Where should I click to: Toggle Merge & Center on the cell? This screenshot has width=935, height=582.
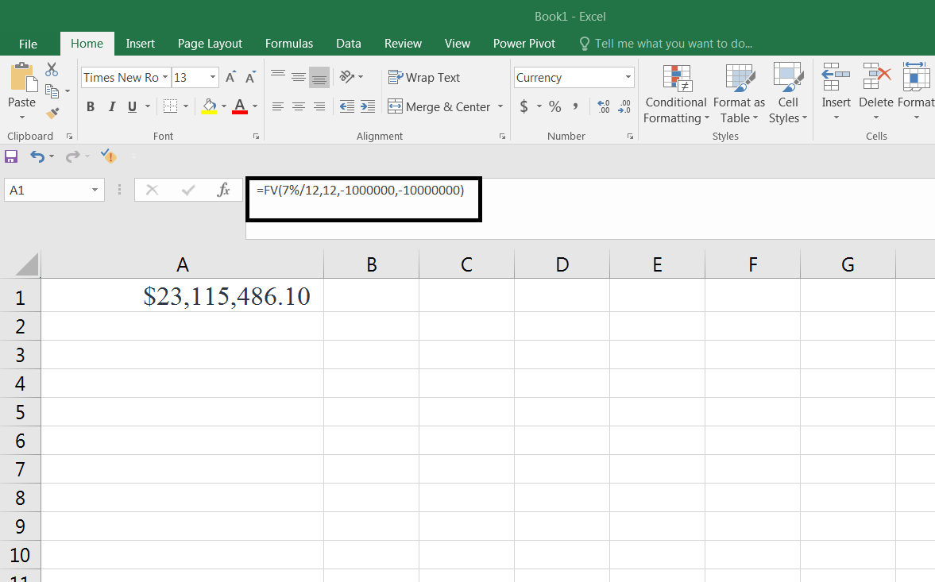click(x=439, y=106)
